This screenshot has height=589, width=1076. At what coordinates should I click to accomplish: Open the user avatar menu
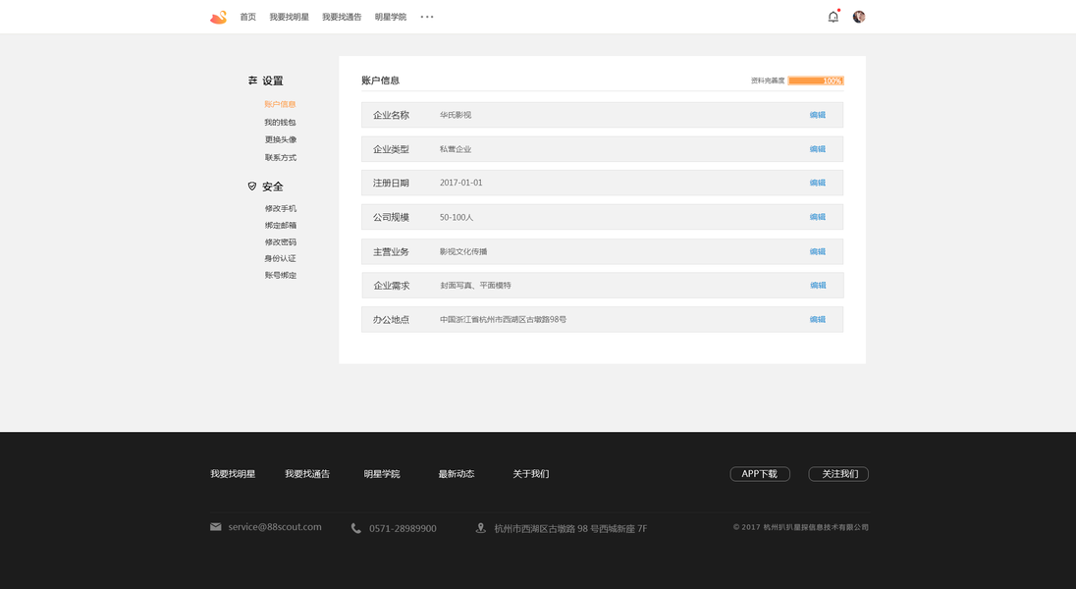(858, 17)
